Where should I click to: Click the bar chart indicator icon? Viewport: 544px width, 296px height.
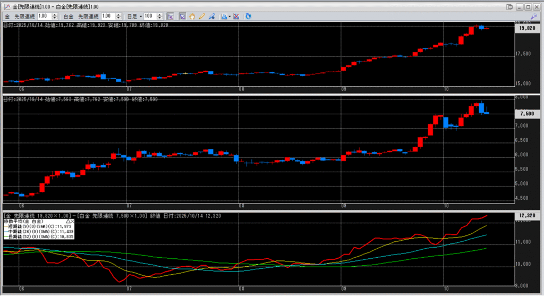pyautogui.click(x=224, y=16)
